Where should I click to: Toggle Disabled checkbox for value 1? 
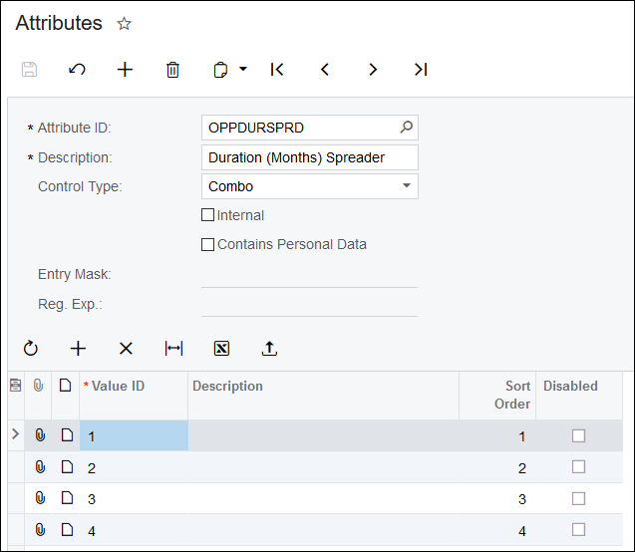point(578,435)
